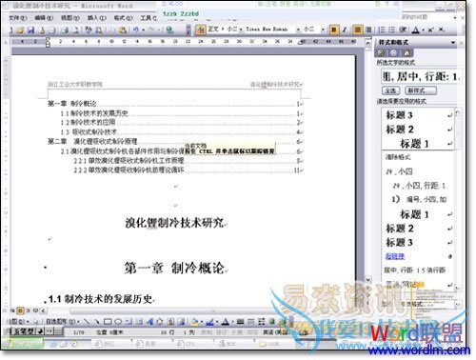Apply 清除格式 Clear Formatting in the style list
This screenshot has width=476, height=360.
[x=398, y=157]
